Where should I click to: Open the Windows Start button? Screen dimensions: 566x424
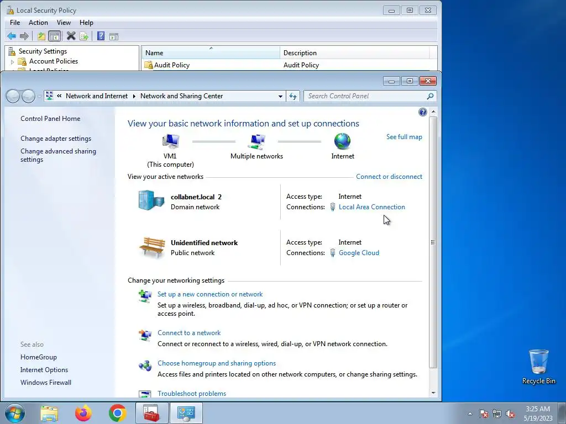(15, 413)
